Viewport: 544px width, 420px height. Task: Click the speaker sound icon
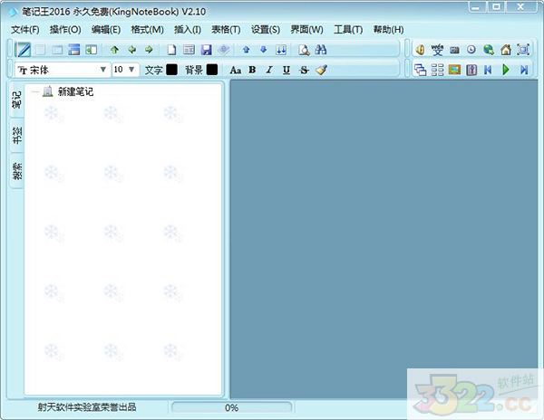[x=420, y=50]
